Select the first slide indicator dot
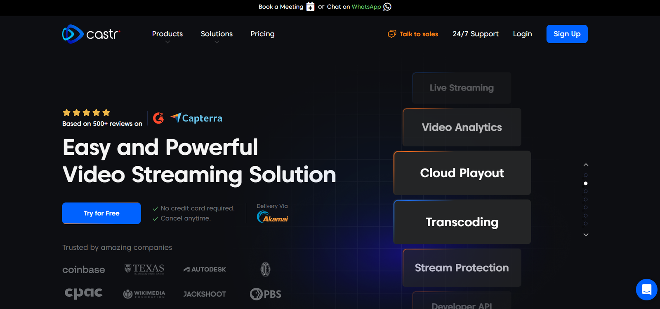Viewport: 660px width, 309px height. click(x=586, y=175)
